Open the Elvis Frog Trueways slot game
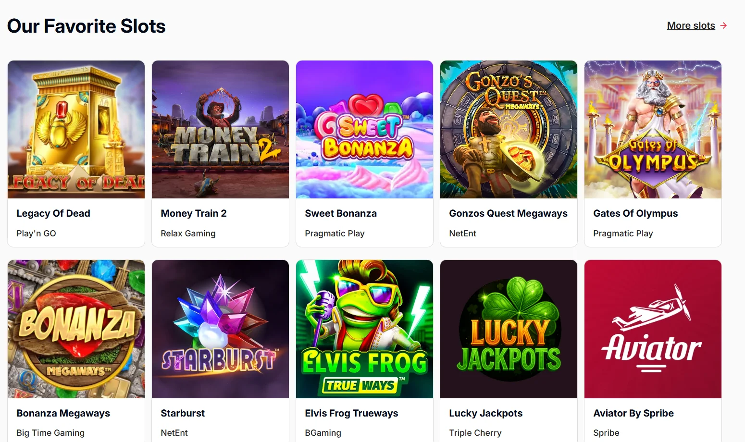Screen dimensions: 745x442 pyautogui.click(x=364, y=329)
